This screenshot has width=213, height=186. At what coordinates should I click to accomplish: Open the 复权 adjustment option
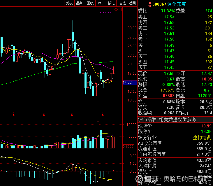(x=69, y=3)
